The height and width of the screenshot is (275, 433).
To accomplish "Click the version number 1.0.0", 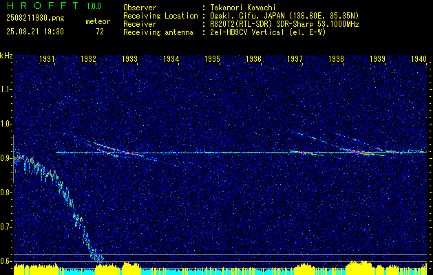I will coord(94,6).
